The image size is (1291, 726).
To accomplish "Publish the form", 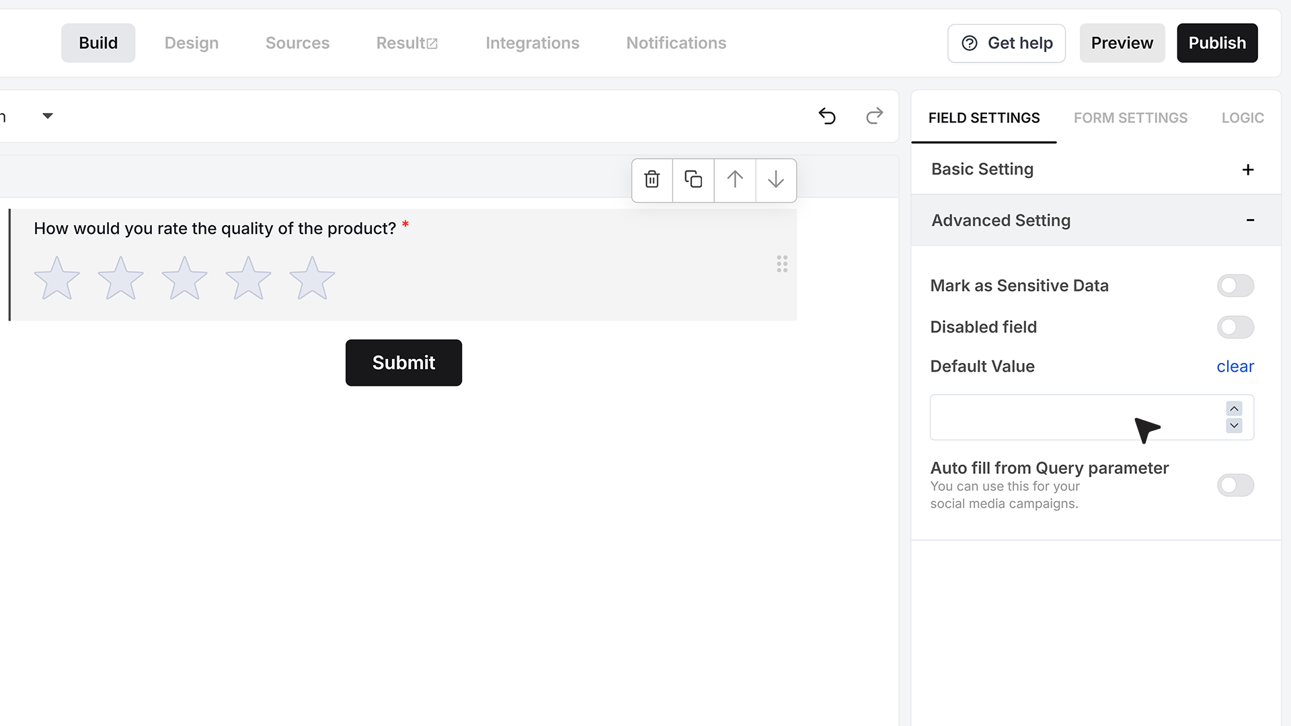I will tap(1217, 43).
